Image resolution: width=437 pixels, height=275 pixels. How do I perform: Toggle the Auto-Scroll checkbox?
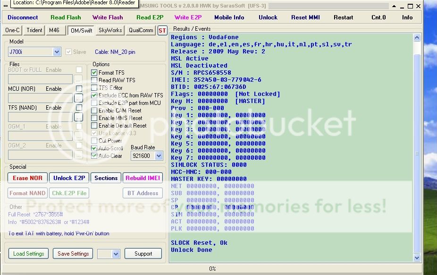click(94, 148)
